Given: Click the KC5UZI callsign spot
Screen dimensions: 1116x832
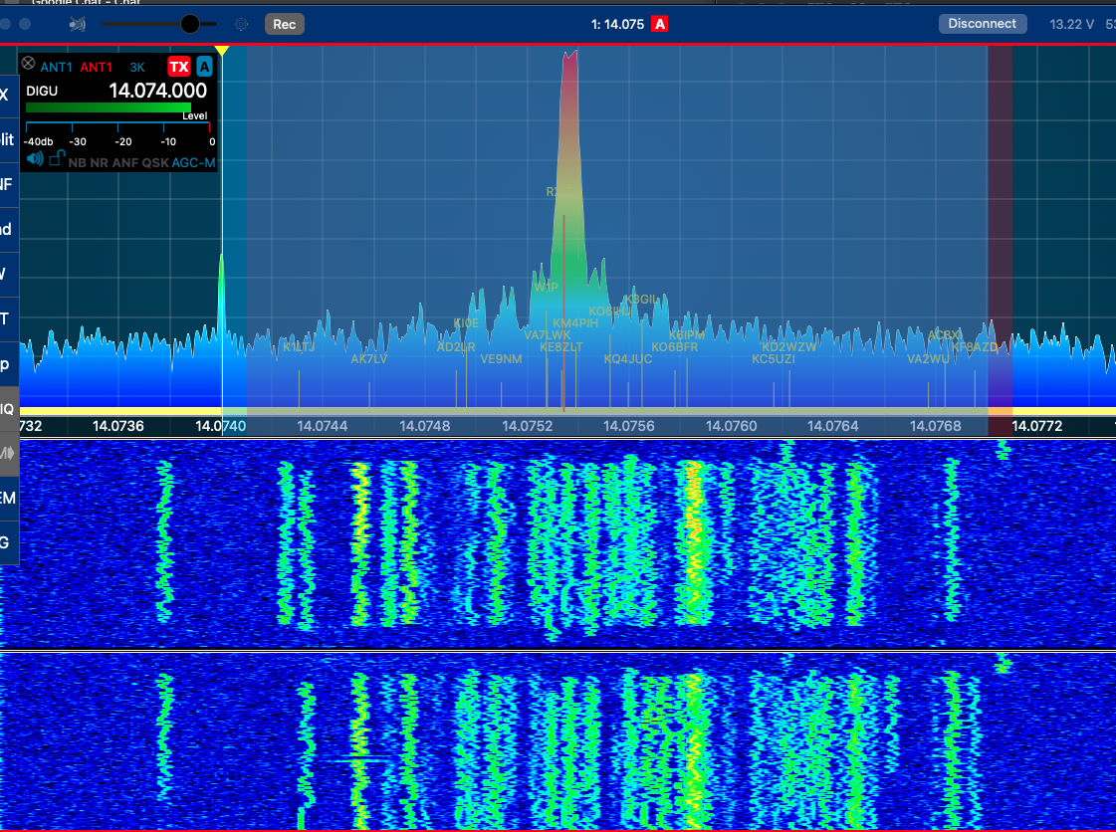Looking at the screenshot, I should coord(773,358).
